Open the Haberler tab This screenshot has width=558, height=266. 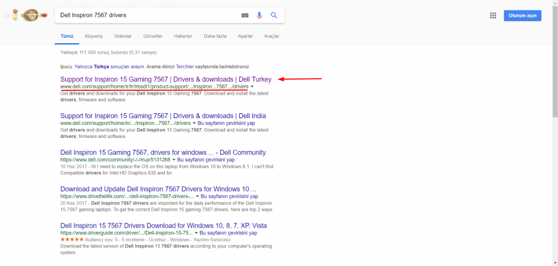coord(183,36)
